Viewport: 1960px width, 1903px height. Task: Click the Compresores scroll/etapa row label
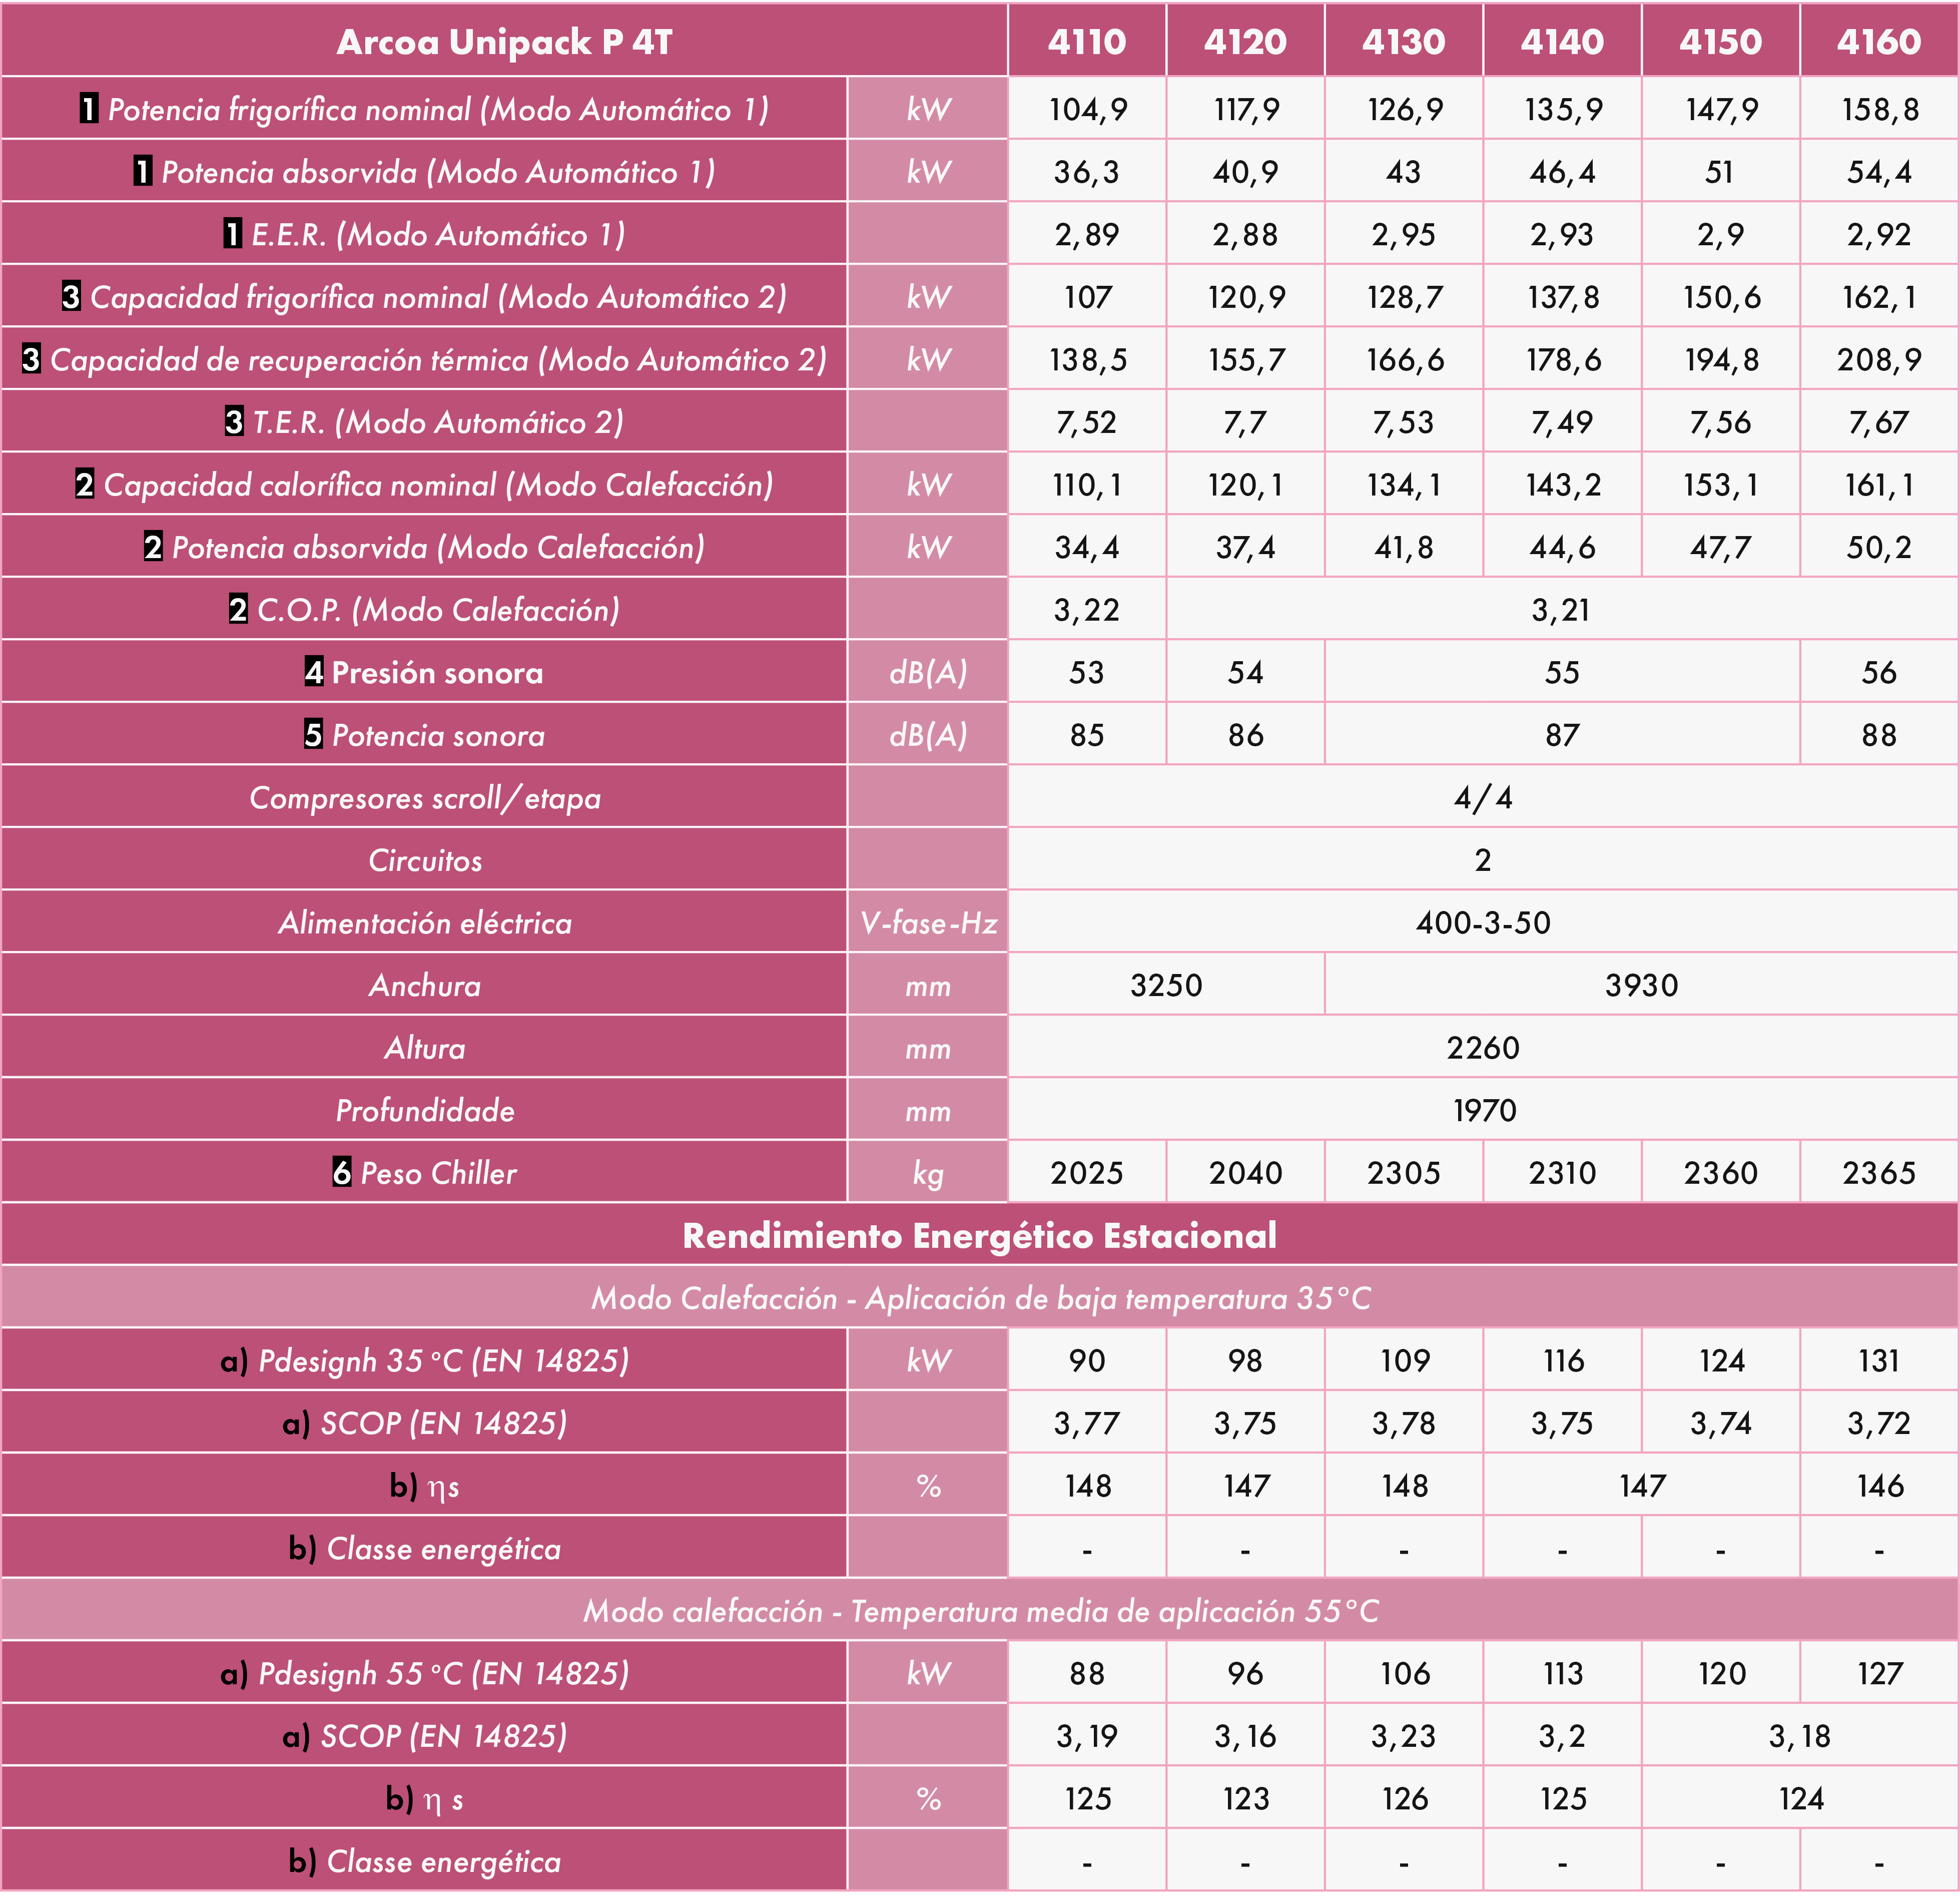(x=425, y=797)
